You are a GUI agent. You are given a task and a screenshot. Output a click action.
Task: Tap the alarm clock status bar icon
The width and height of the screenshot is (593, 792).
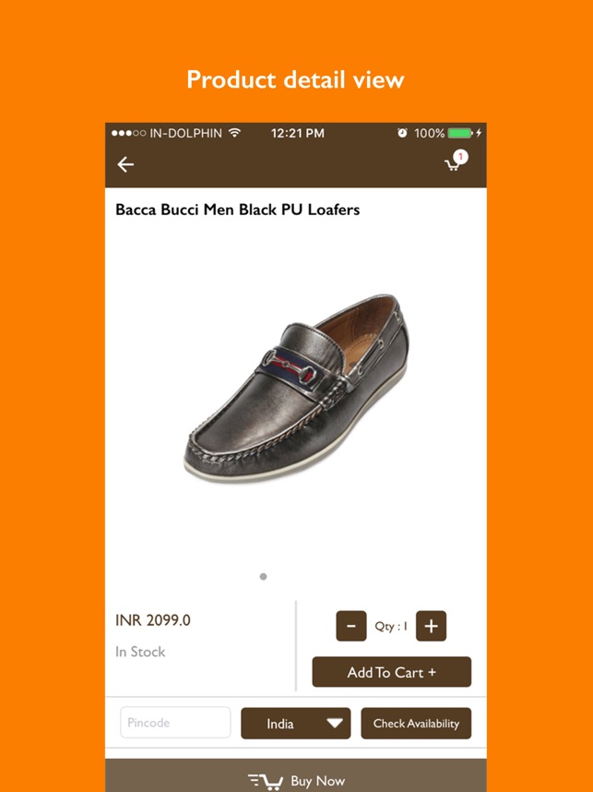pyautogui.click(x=404, y=133)
